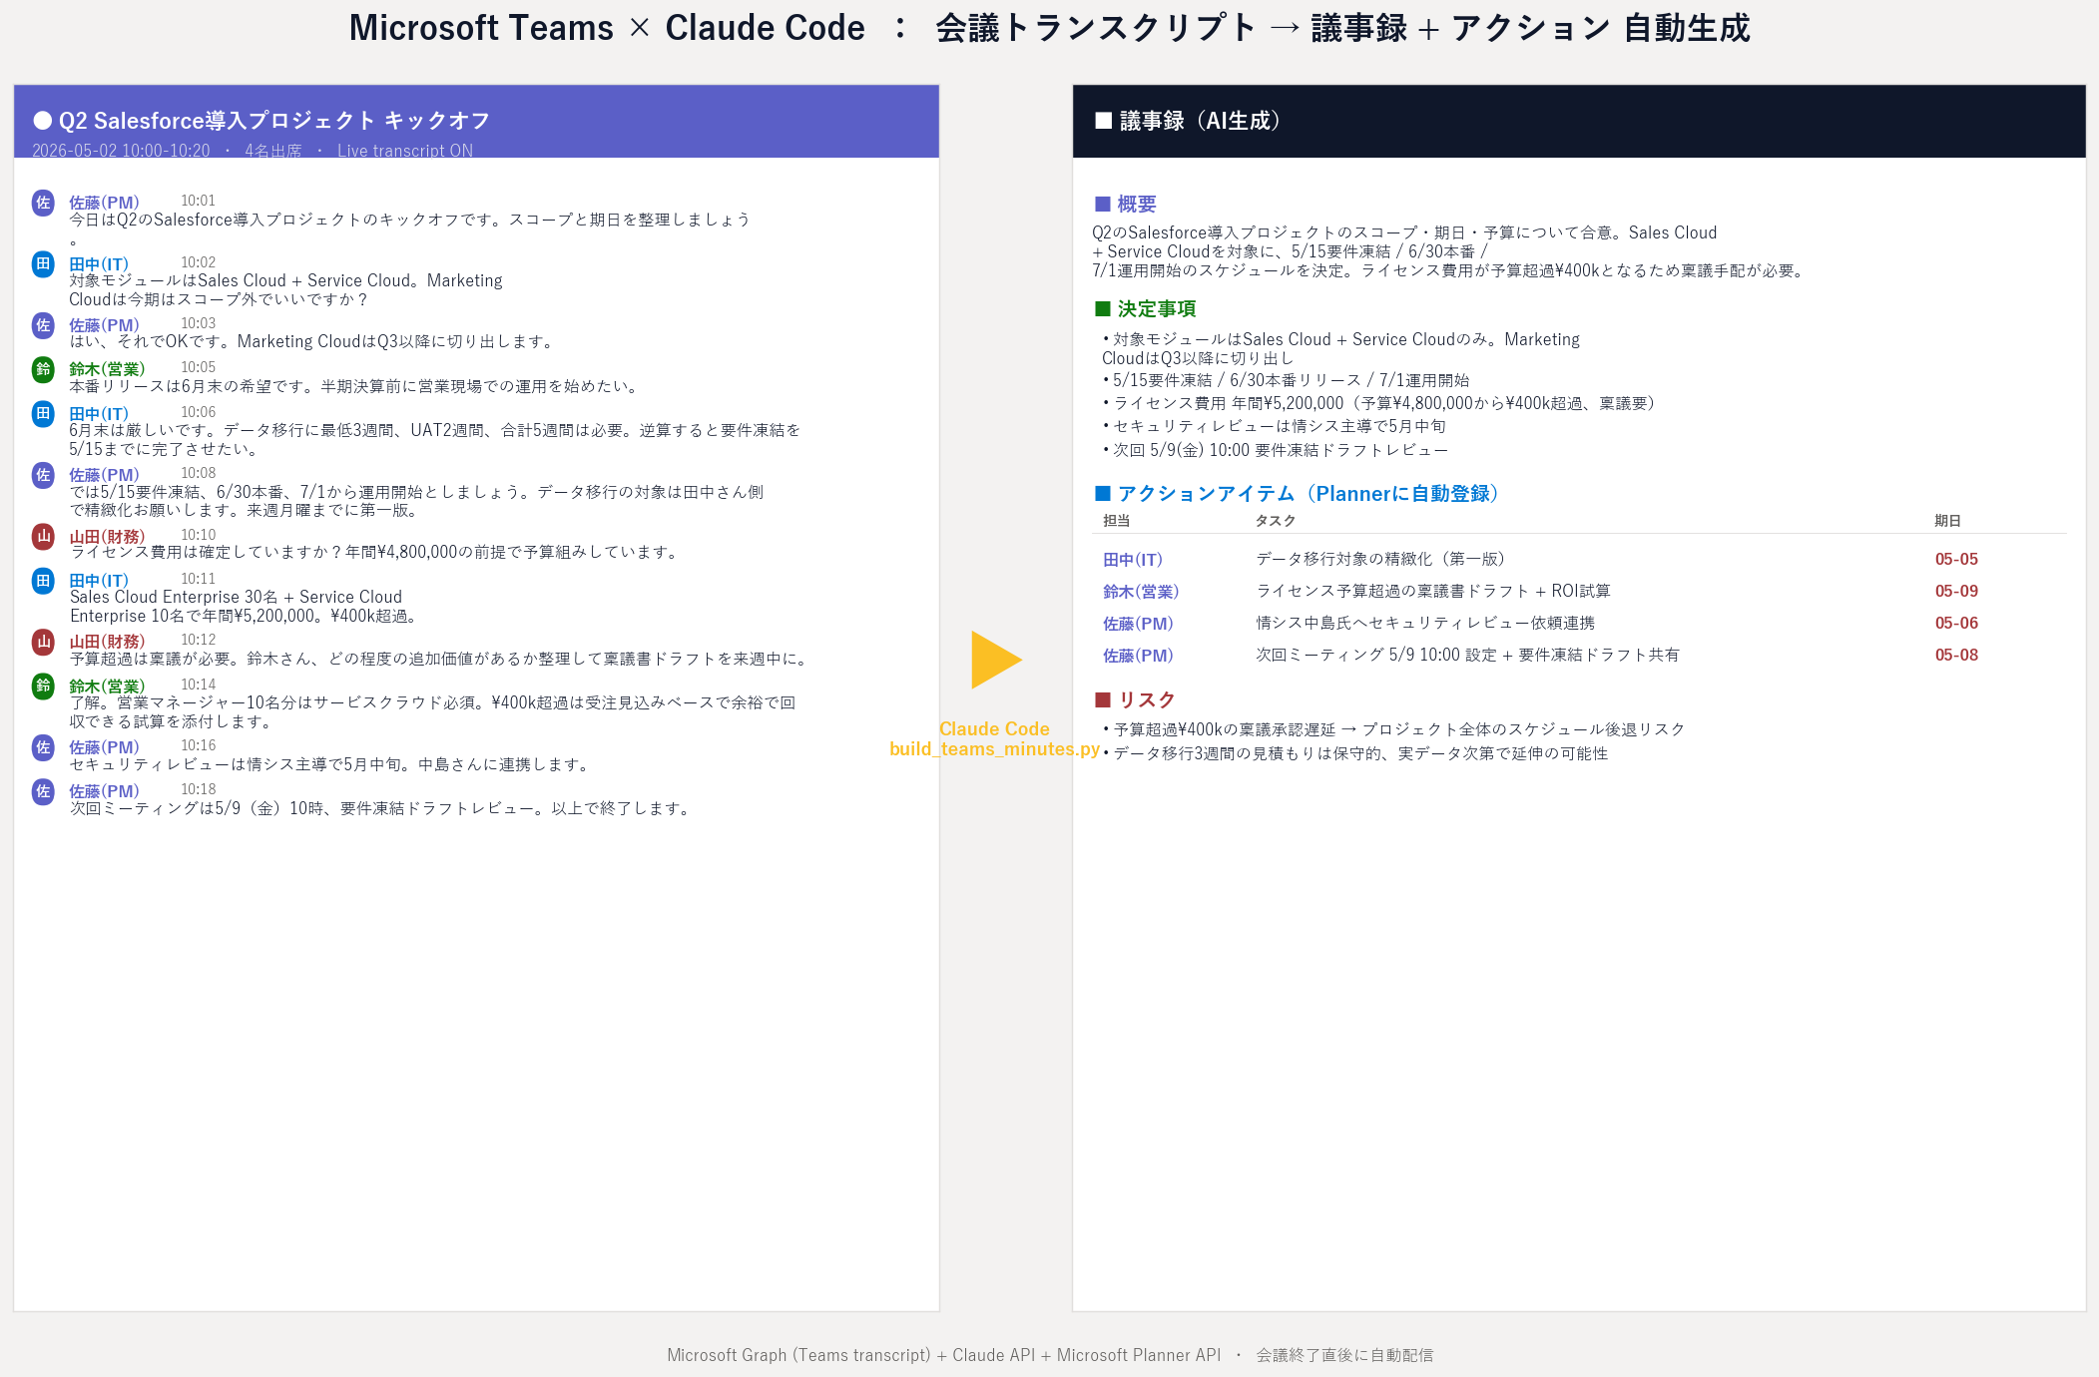The width and height of the screenshot is (2099, 1377).
Task: Click the 10:08 timestamp next to 佐藤(PM)
Action: coord(198,473)
